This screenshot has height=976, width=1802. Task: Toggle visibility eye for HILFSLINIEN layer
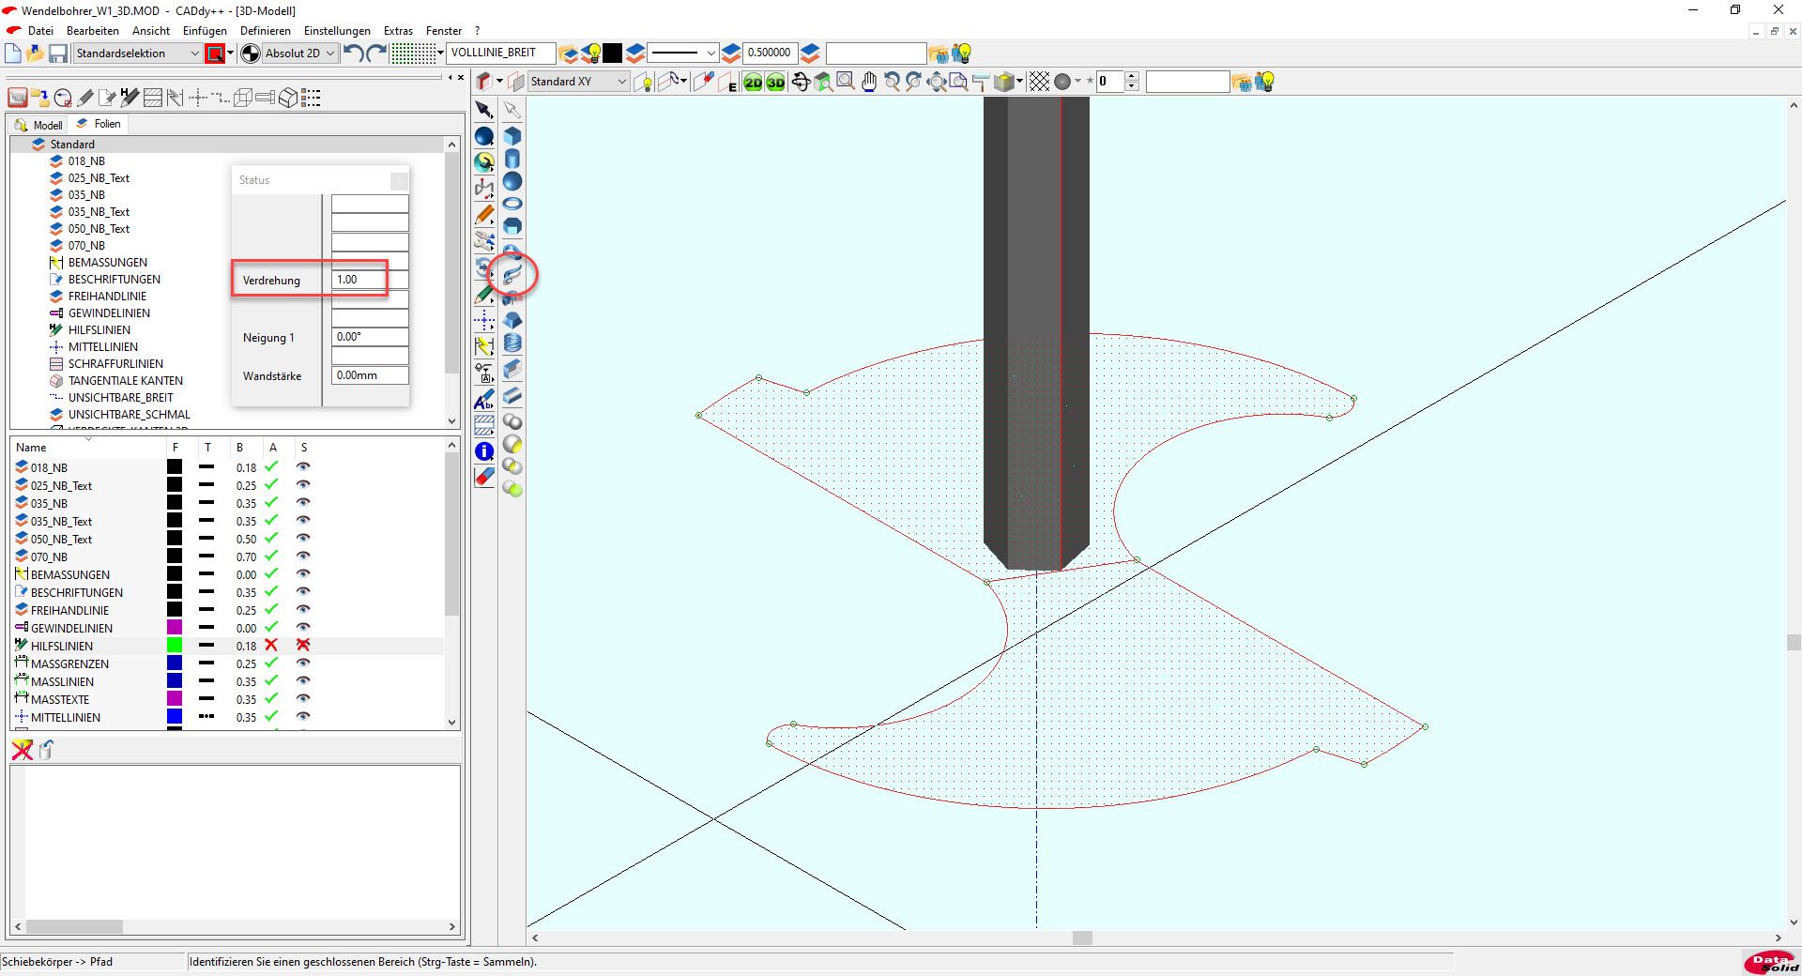coord(303,646)
